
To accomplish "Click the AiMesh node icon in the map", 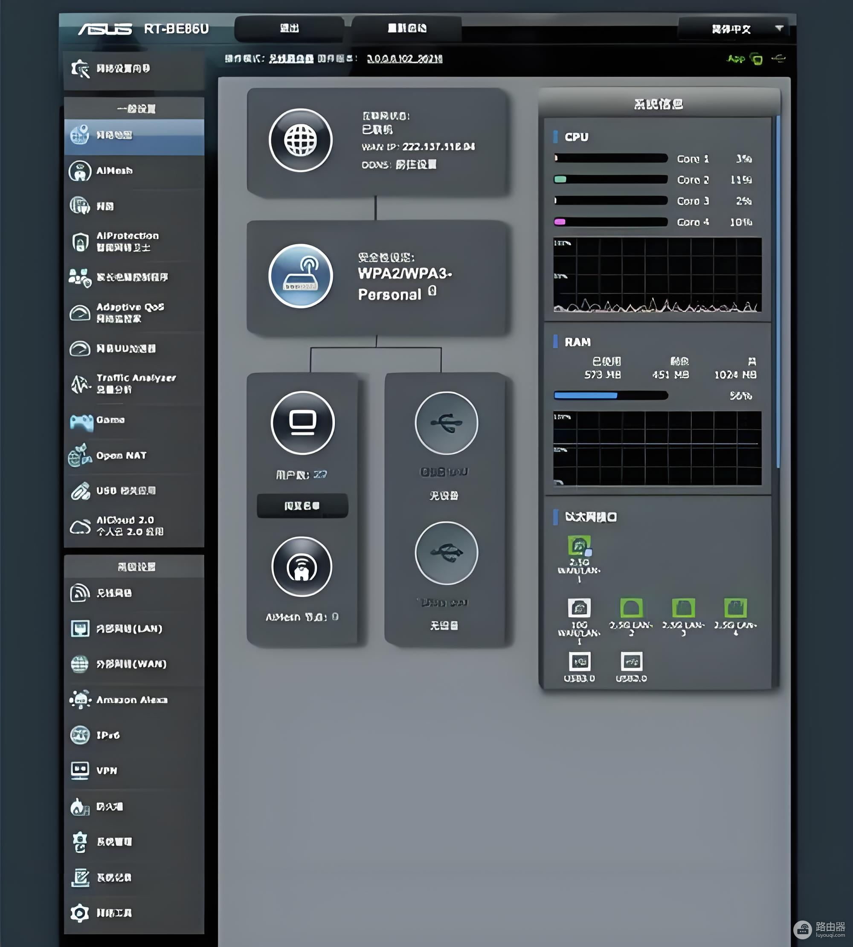I will tap(302, 566).
